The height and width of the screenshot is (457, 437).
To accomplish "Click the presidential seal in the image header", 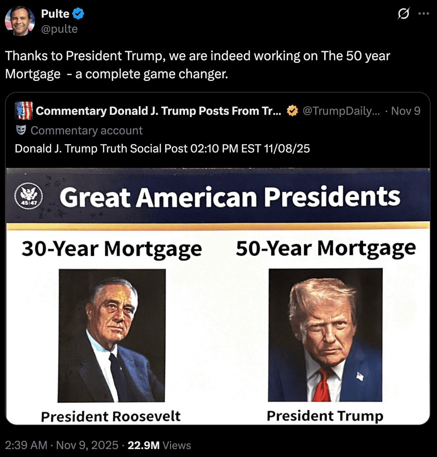I will (x=29, y=196).
